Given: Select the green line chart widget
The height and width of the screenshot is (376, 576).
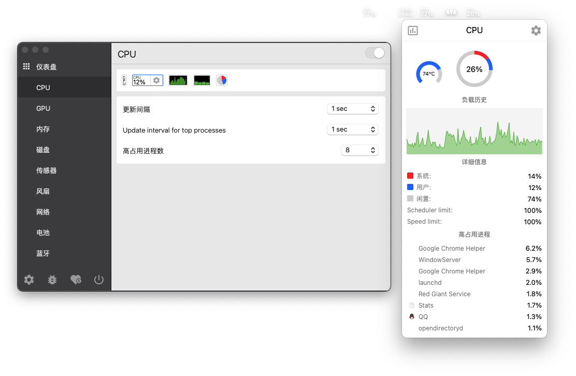Looking at the screenshot, I should point(178,80).
